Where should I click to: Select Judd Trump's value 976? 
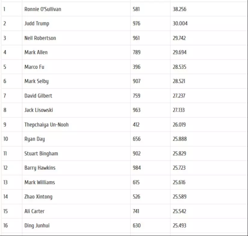click(136, 23)
